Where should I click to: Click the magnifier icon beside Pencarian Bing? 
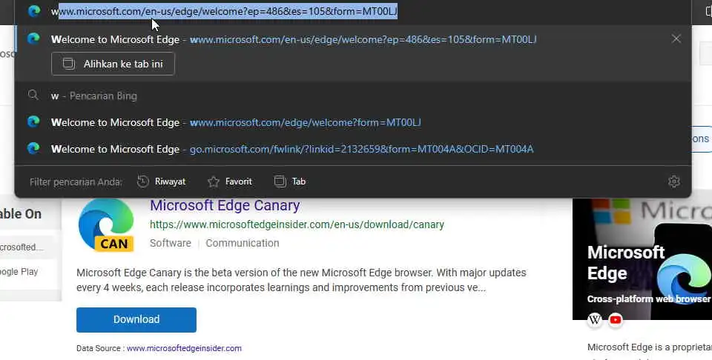[x=33, y=96]
